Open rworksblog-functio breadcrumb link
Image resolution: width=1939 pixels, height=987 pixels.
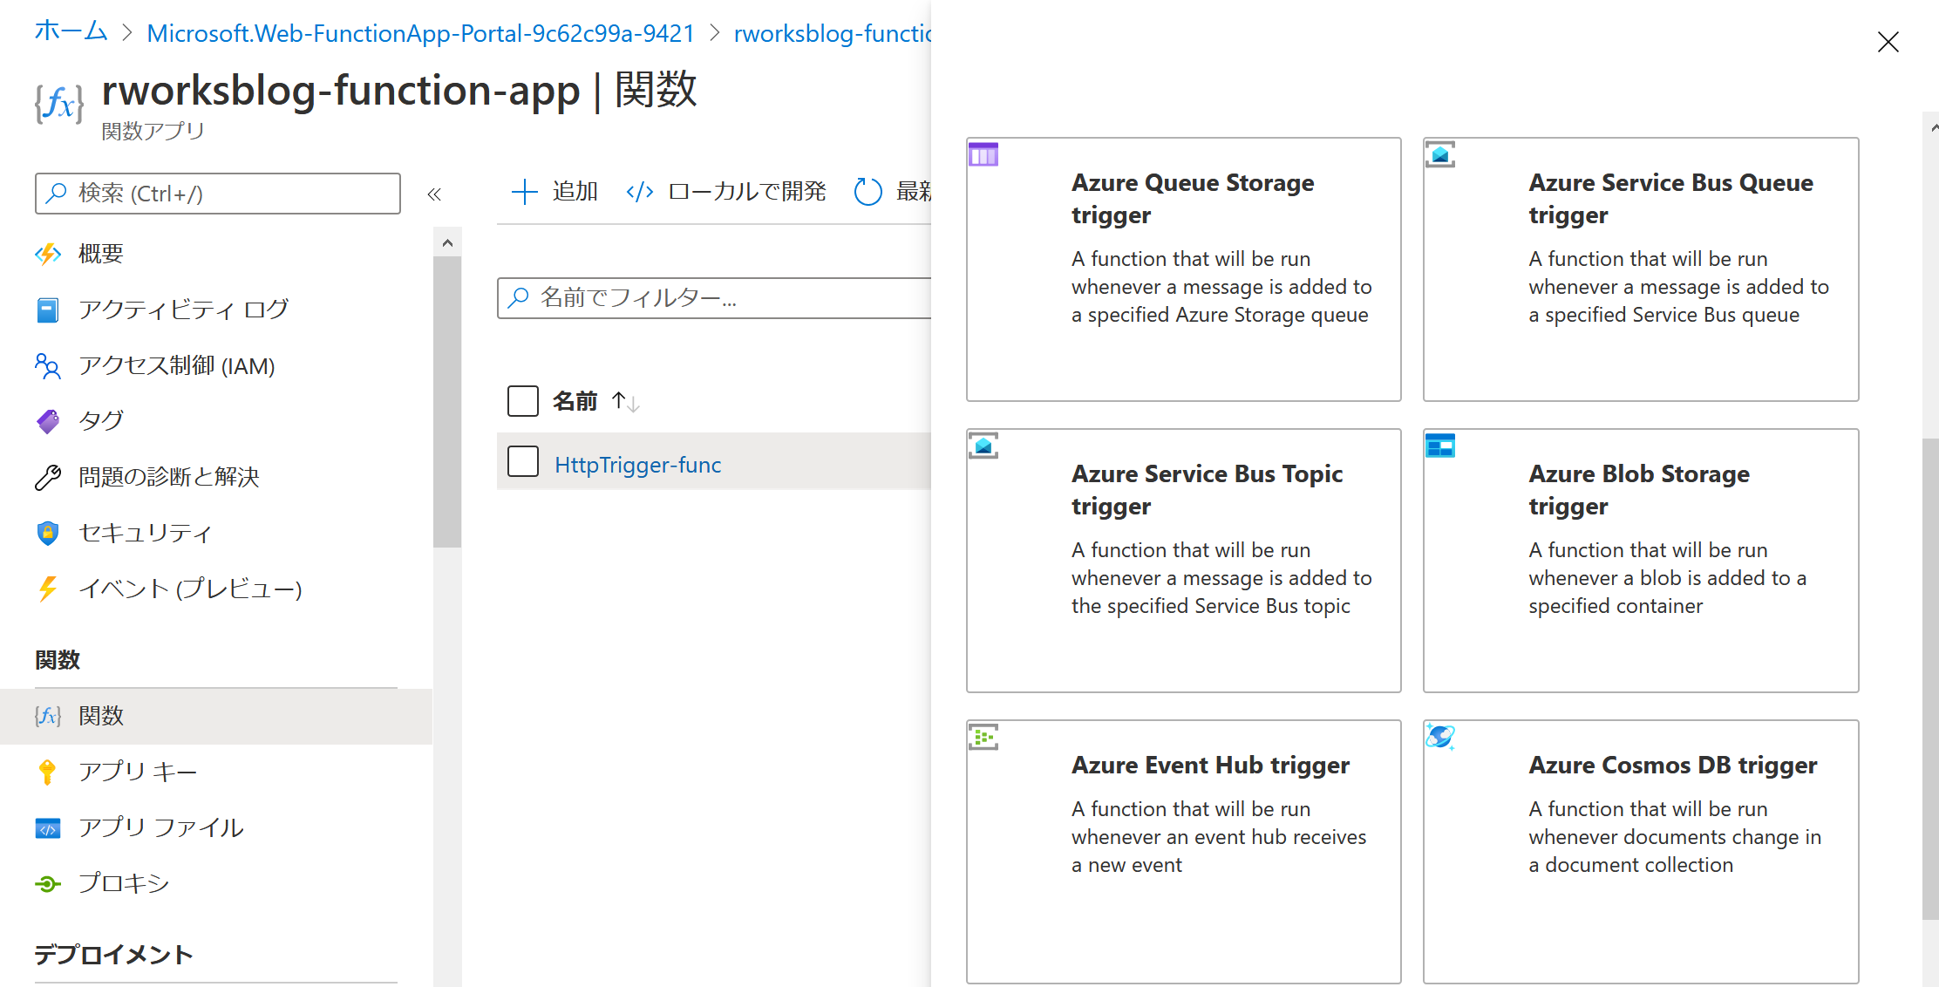point(833,33)
